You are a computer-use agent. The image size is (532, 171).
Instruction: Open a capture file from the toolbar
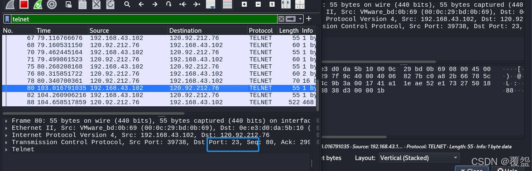(x=69, y=4)
